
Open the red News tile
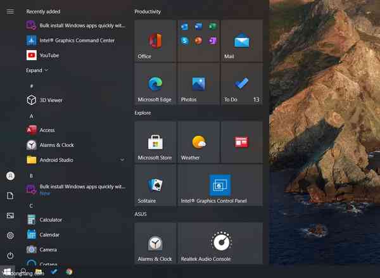tap(242, 142)
